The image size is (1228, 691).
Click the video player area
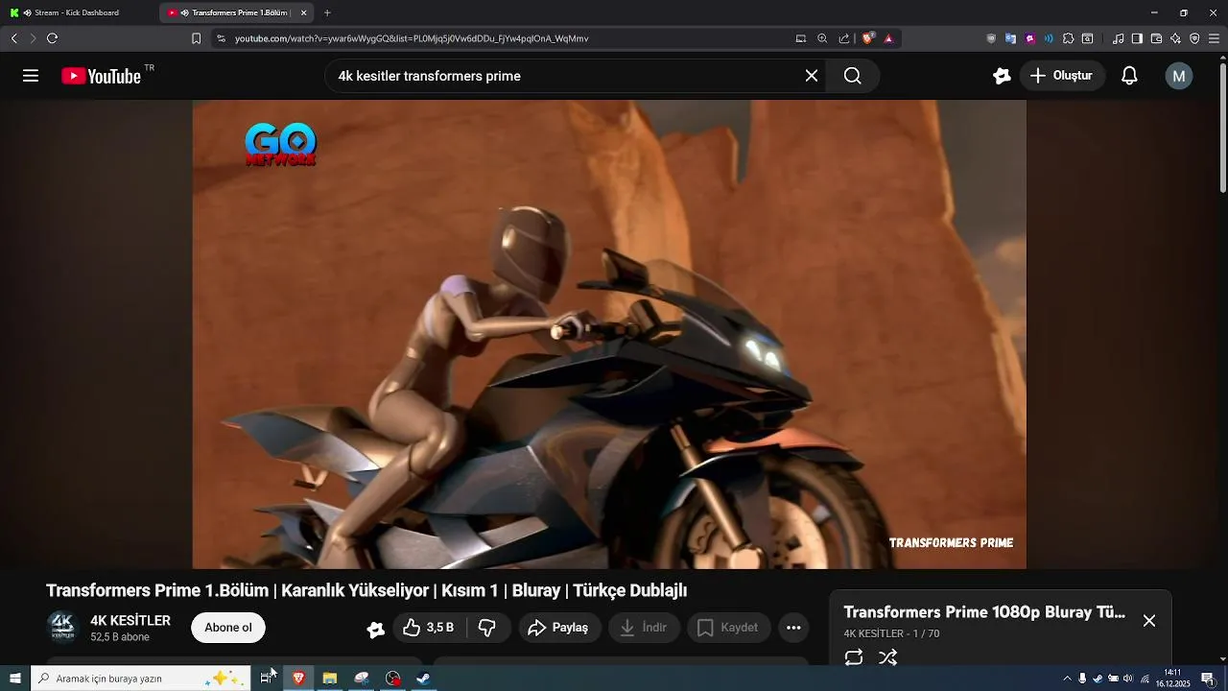pos(609,334)
